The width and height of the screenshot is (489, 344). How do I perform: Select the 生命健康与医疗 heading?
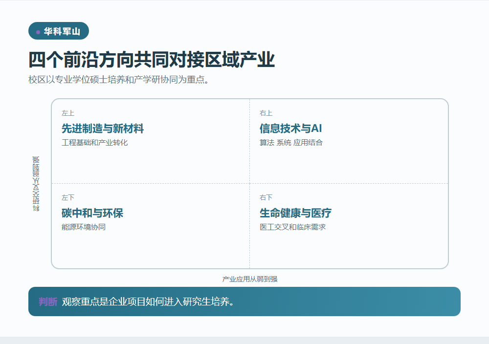point(295,213)
